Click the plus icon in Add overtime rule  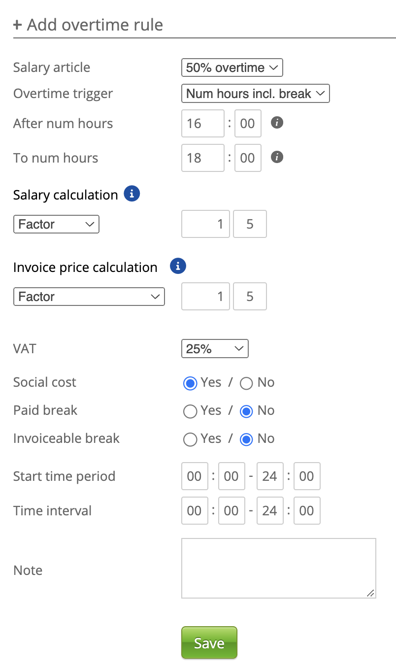[18, 25]
